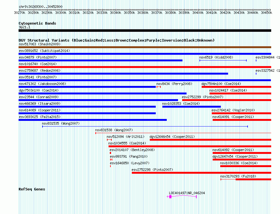The width and height of the screenshot is (280, 214).
Task: Click nsv1024417 (Coe2014) label
Action: click(x=228, y=90)
